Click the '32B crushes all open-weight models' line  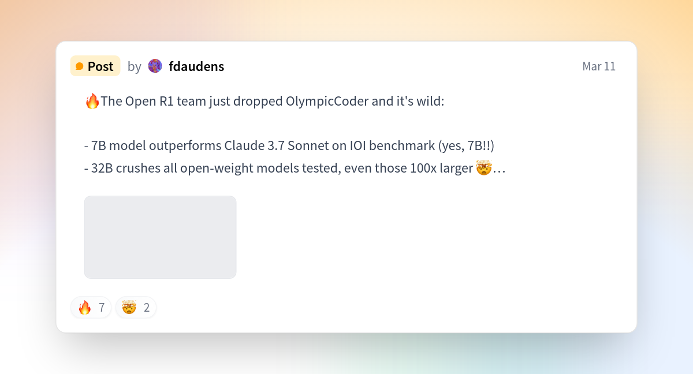[295, 169]
